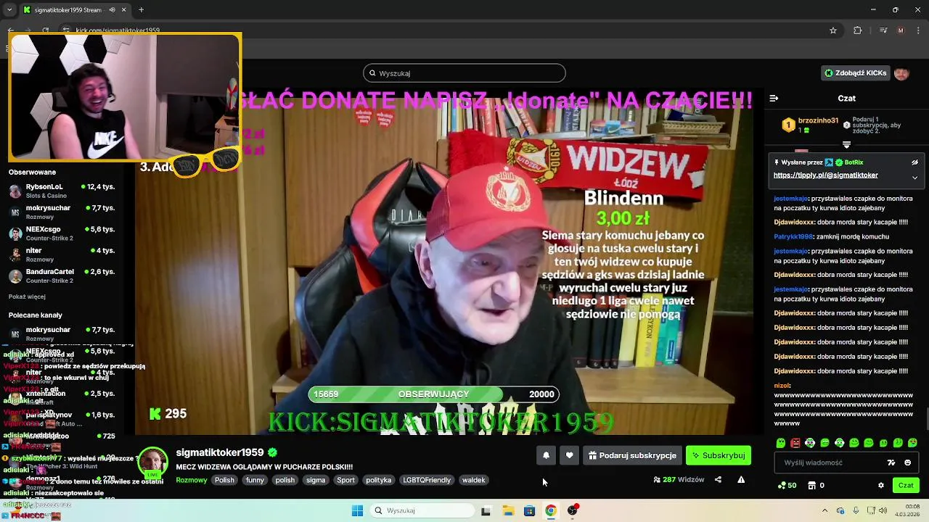
Task: Open File Explorer on the taskbar
Action: point(508,510)
